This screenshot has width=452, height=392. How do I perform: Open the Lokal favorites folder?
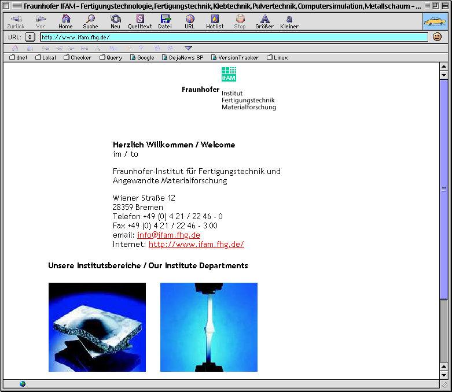coord(46,58)
